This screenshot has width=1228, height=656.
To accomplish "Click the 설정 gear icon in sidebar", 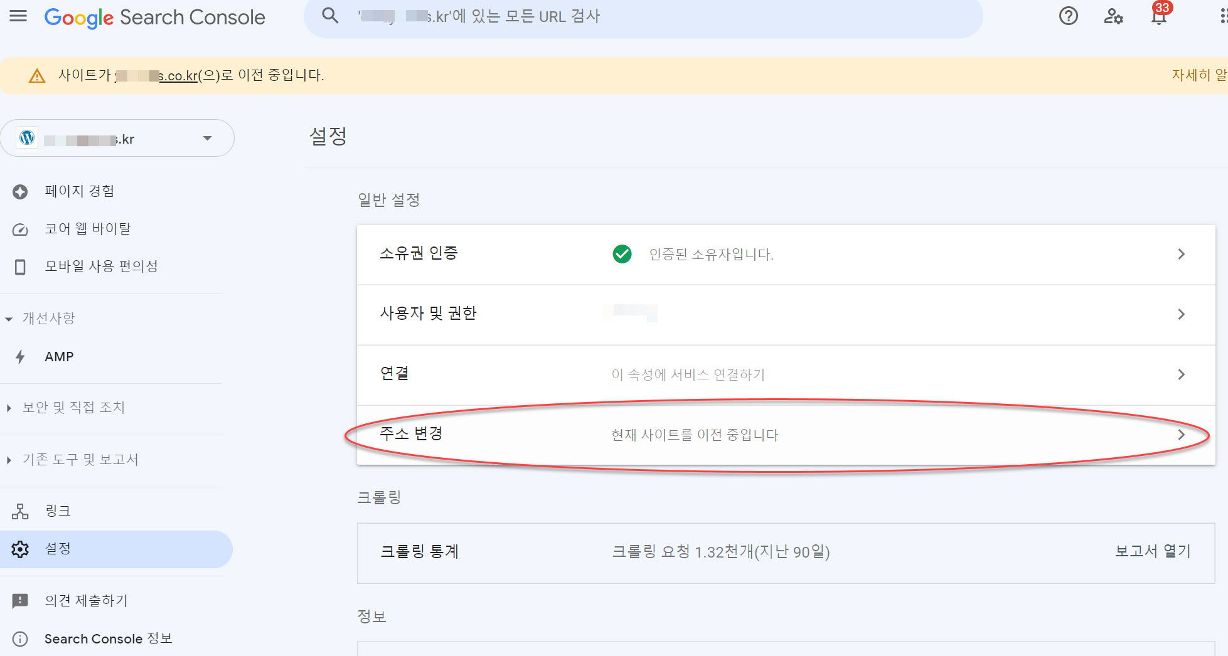I will [x=20, y=549].
